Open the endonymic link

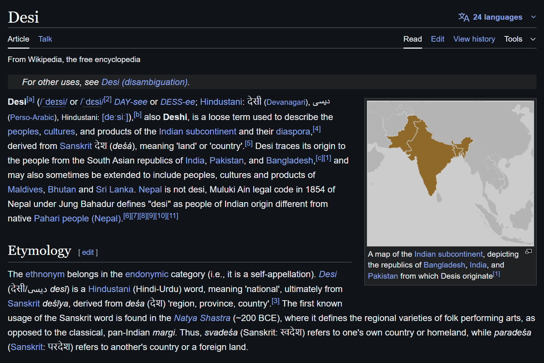point(147,274)
